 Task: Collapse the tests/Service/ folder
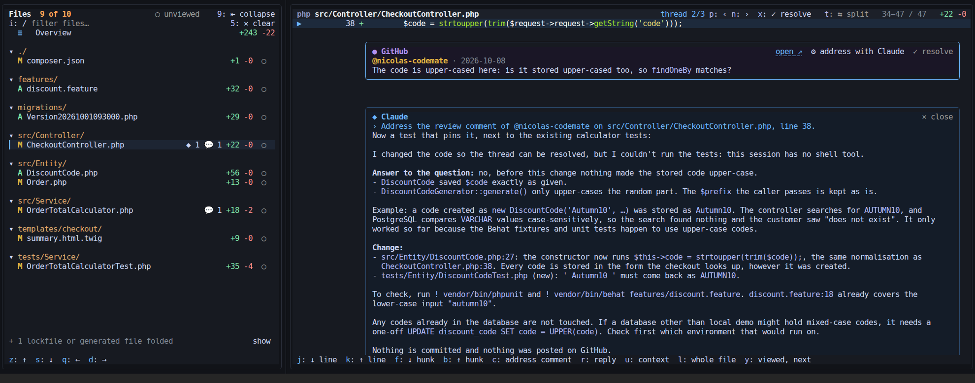pyautogui.click(x=11, y=257)
